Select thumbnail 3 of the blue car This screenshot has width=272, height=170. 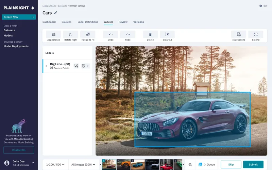138,165
